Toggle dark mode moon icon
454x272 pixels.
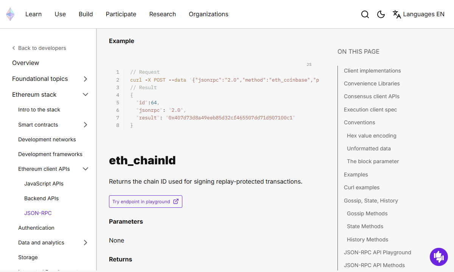(x=381, y=14)
